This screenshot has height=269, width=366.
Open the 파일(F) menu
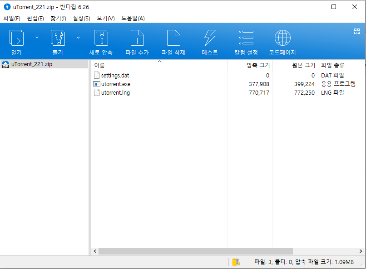pyautogui.click(x=12, y=19)
